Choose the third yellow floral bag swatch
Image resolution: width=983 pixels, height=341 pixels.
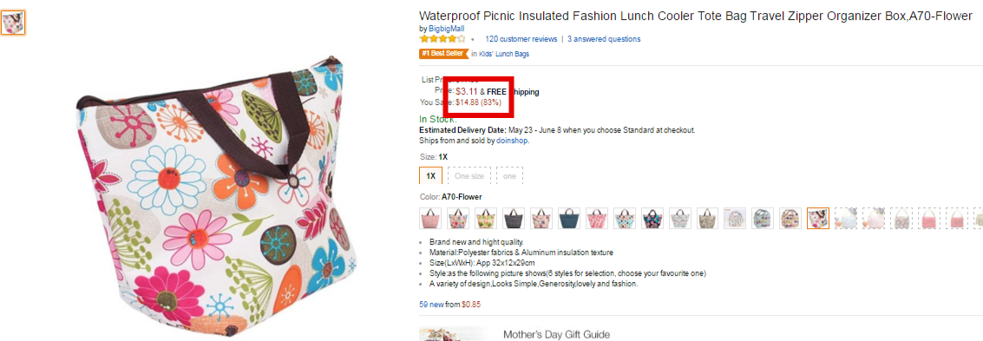[486, 218]
